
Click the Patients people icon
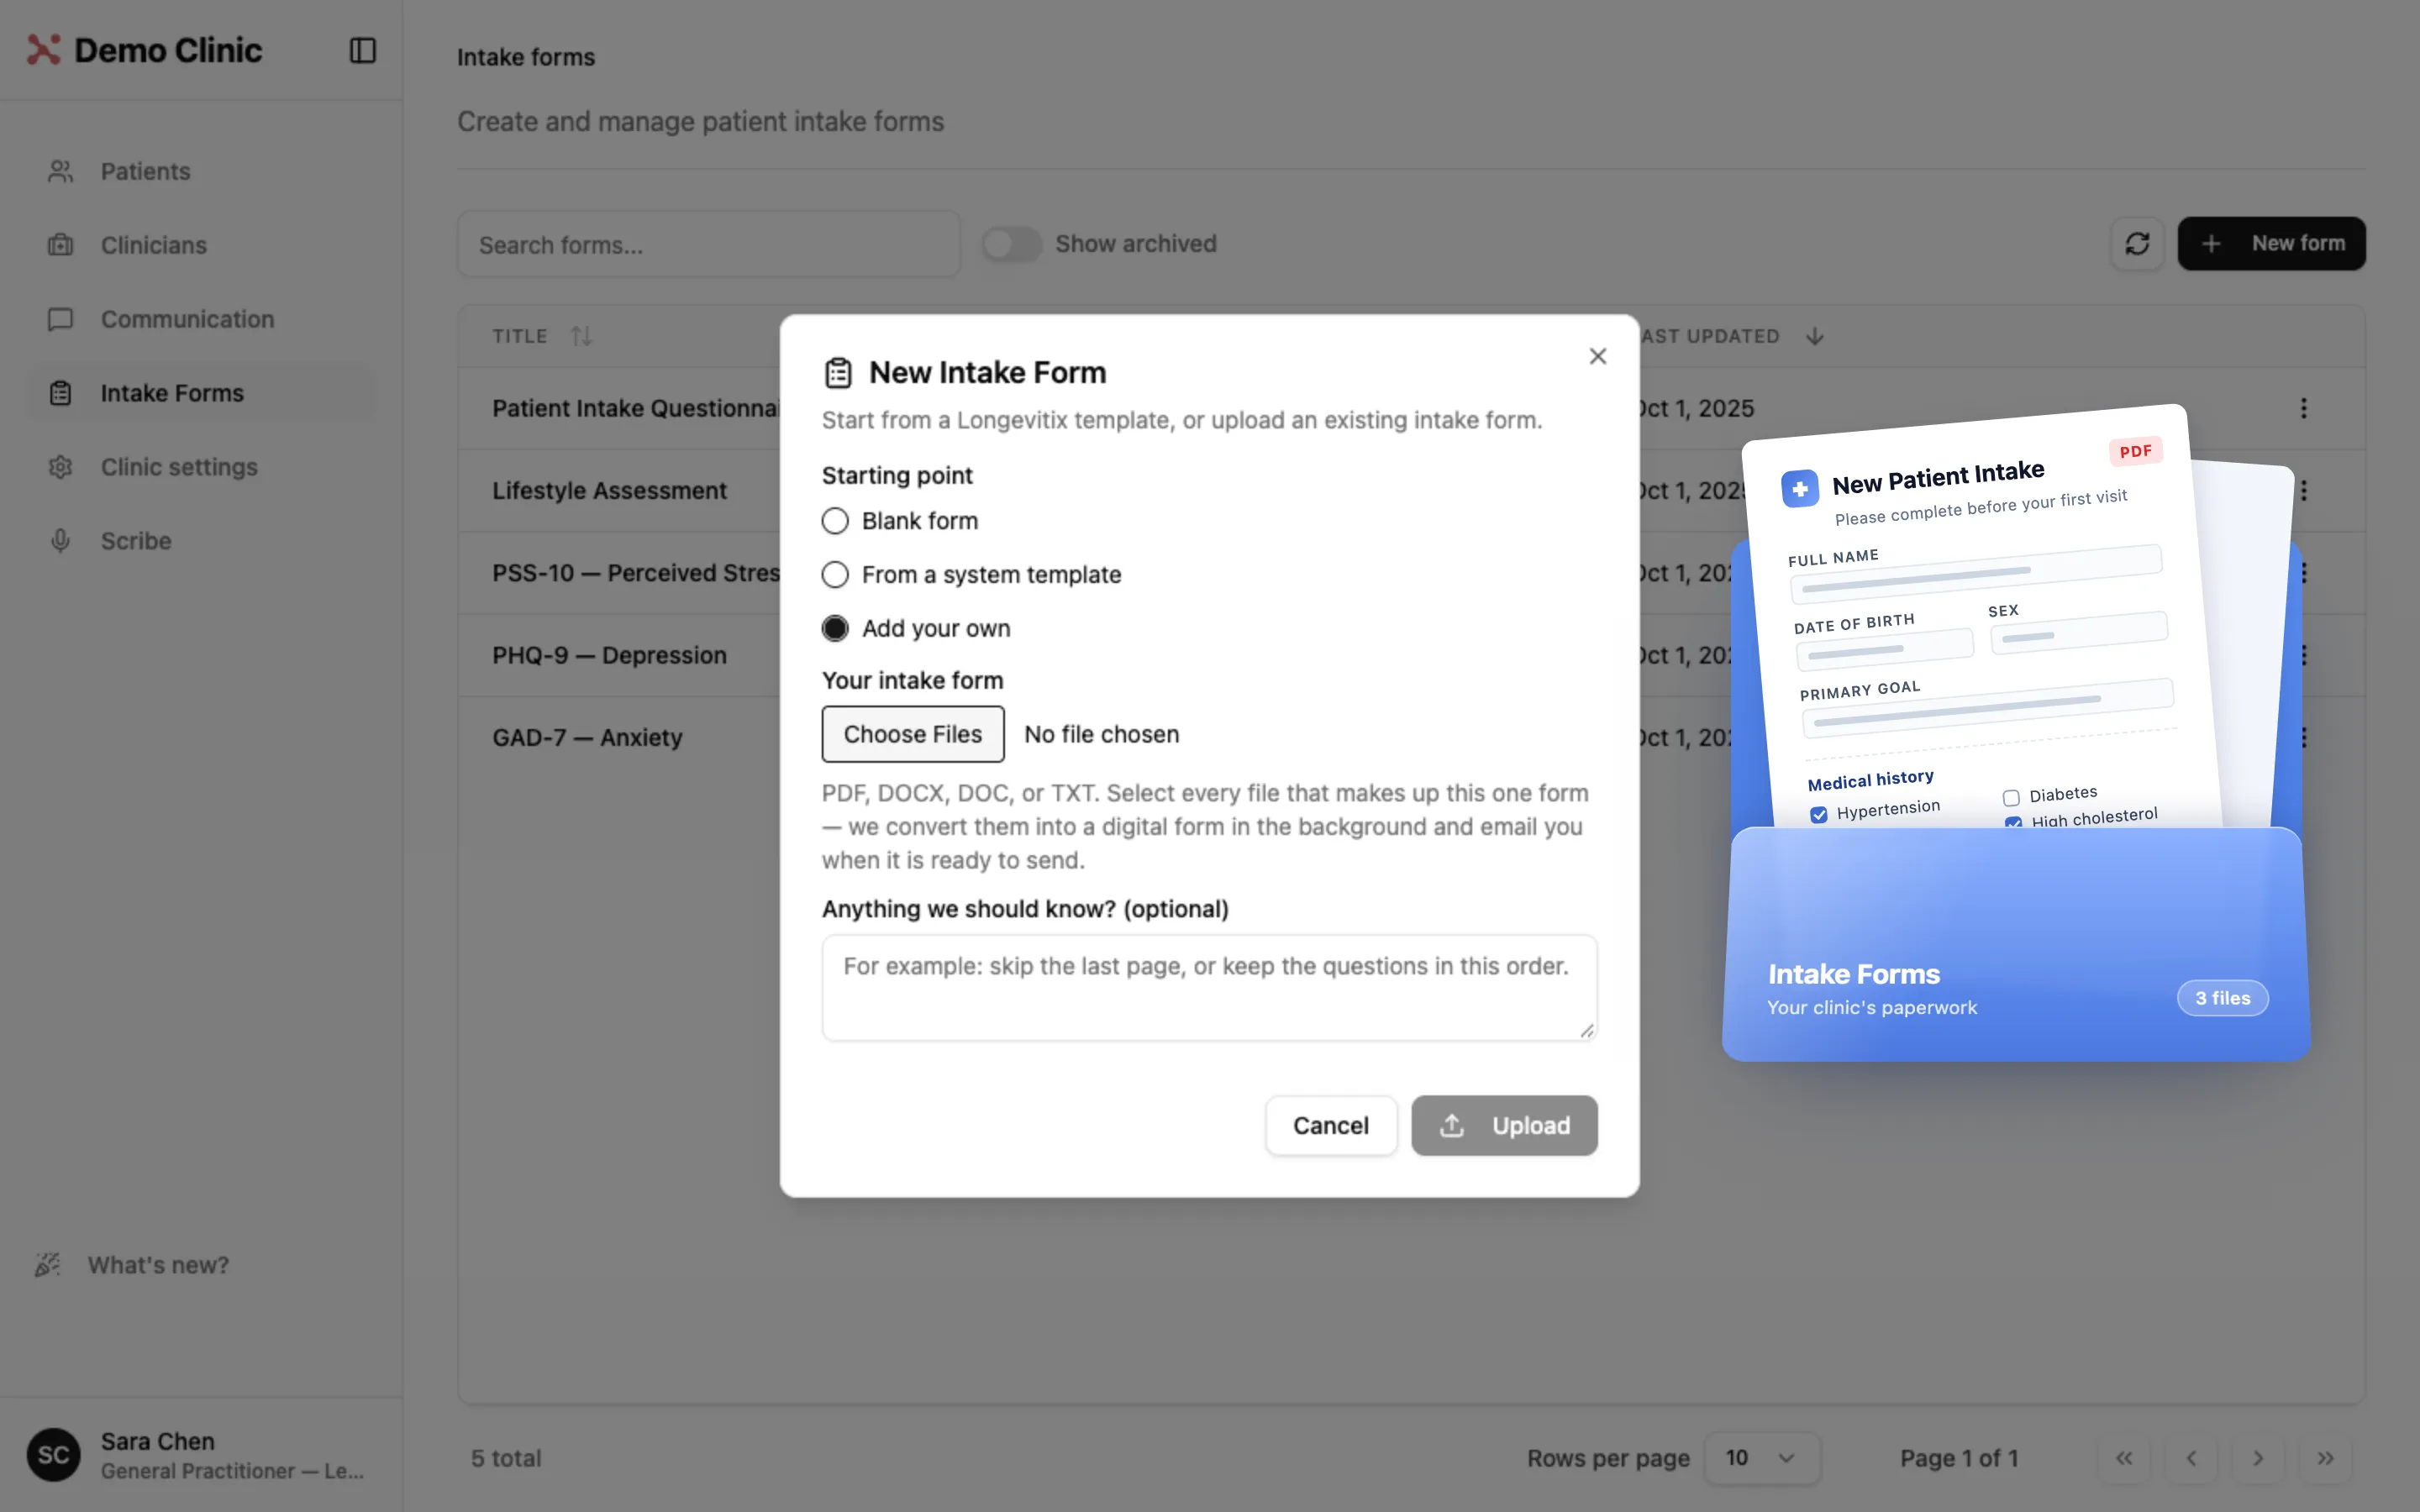click(x=60, y=171)
